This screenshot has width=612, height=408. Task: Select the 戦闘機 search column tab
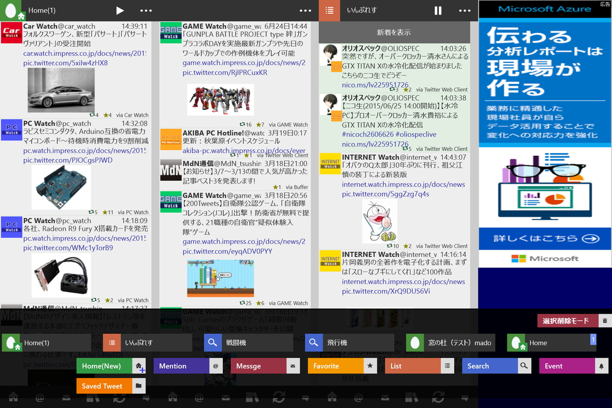click(248, 342)
